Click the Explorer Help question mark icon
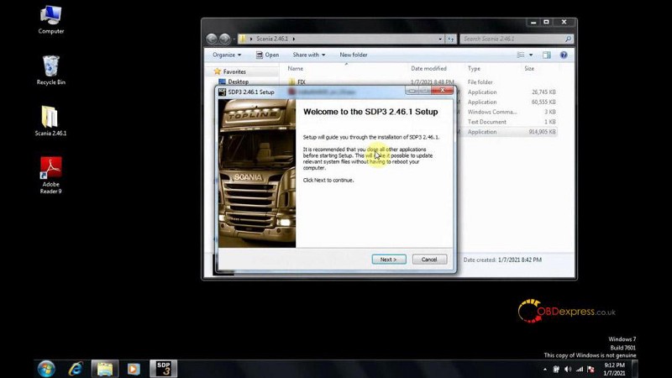672x378 pixels. tap(564, 55)
